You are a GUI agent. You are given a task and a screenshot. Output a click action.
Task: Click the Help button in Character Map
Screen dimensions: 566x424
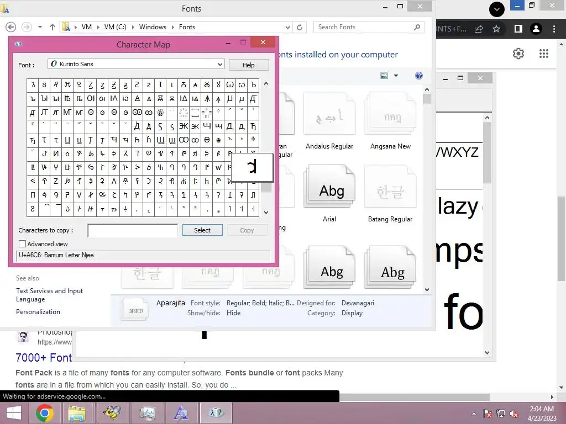click(x=248, y=65)
